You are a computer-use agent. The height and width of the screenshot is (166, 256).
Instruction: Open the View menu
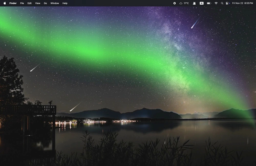coord(37,3)
